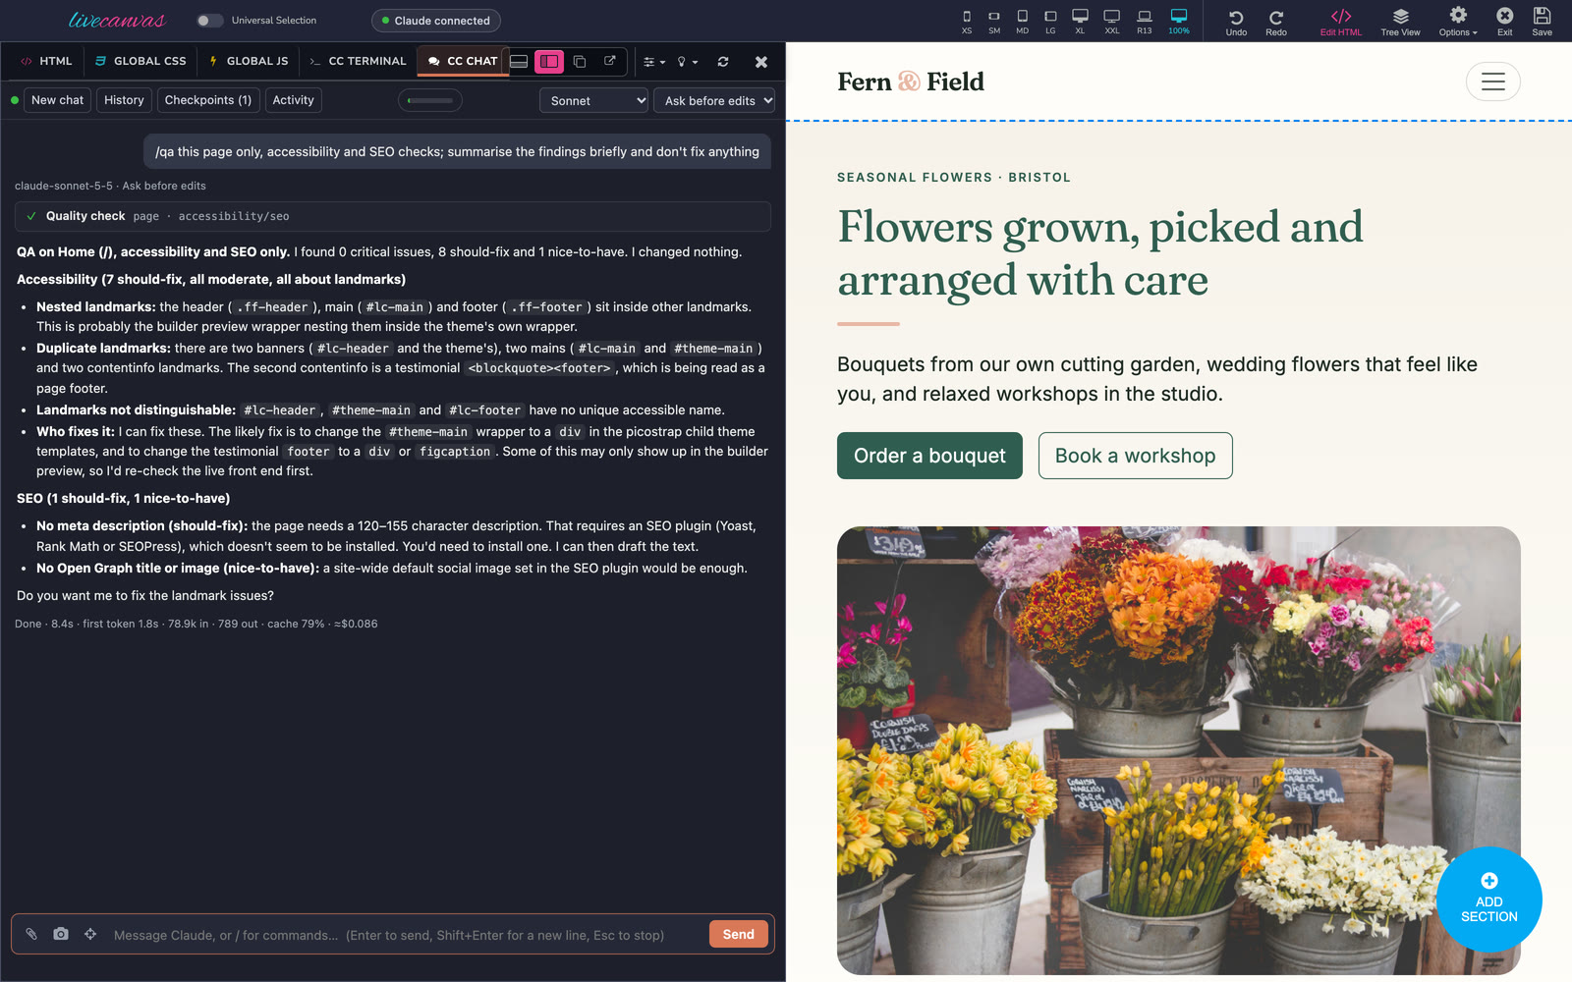Click the ADD SECTION circle button
Viewport: 1572px width, 982px height.
1488,900
